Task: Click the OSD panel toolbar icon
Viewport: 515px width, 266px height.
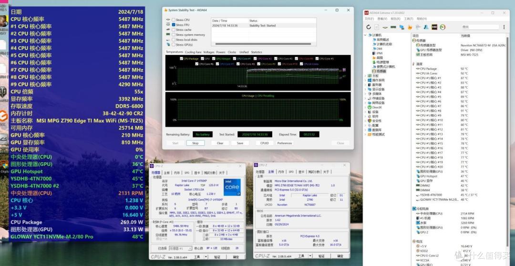Action: (434, 27)
